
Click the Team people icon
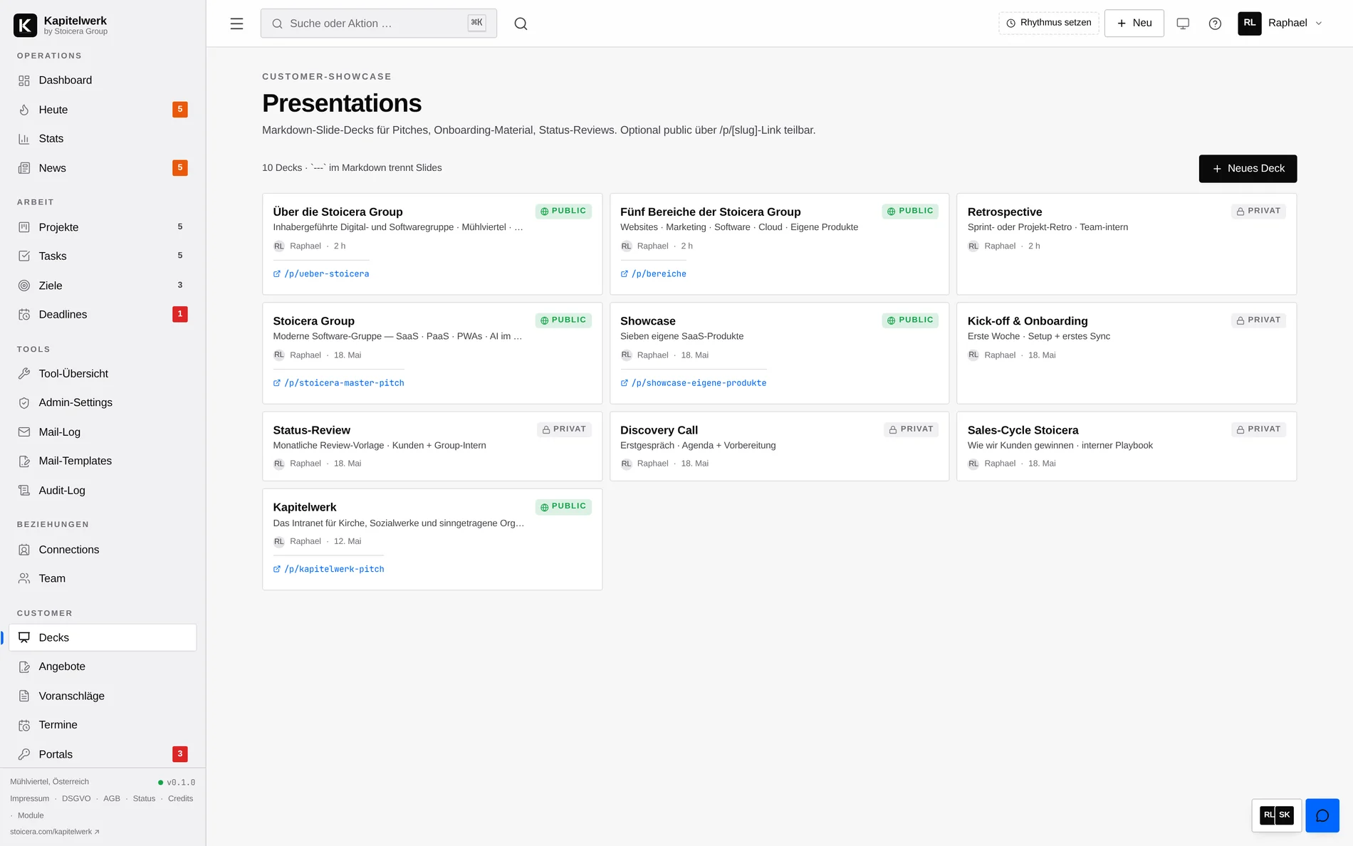(x=24, y=579)
